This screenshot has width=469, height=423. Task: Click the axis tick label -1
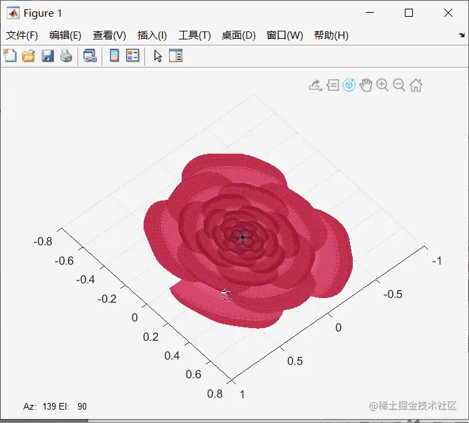[437, 261]
